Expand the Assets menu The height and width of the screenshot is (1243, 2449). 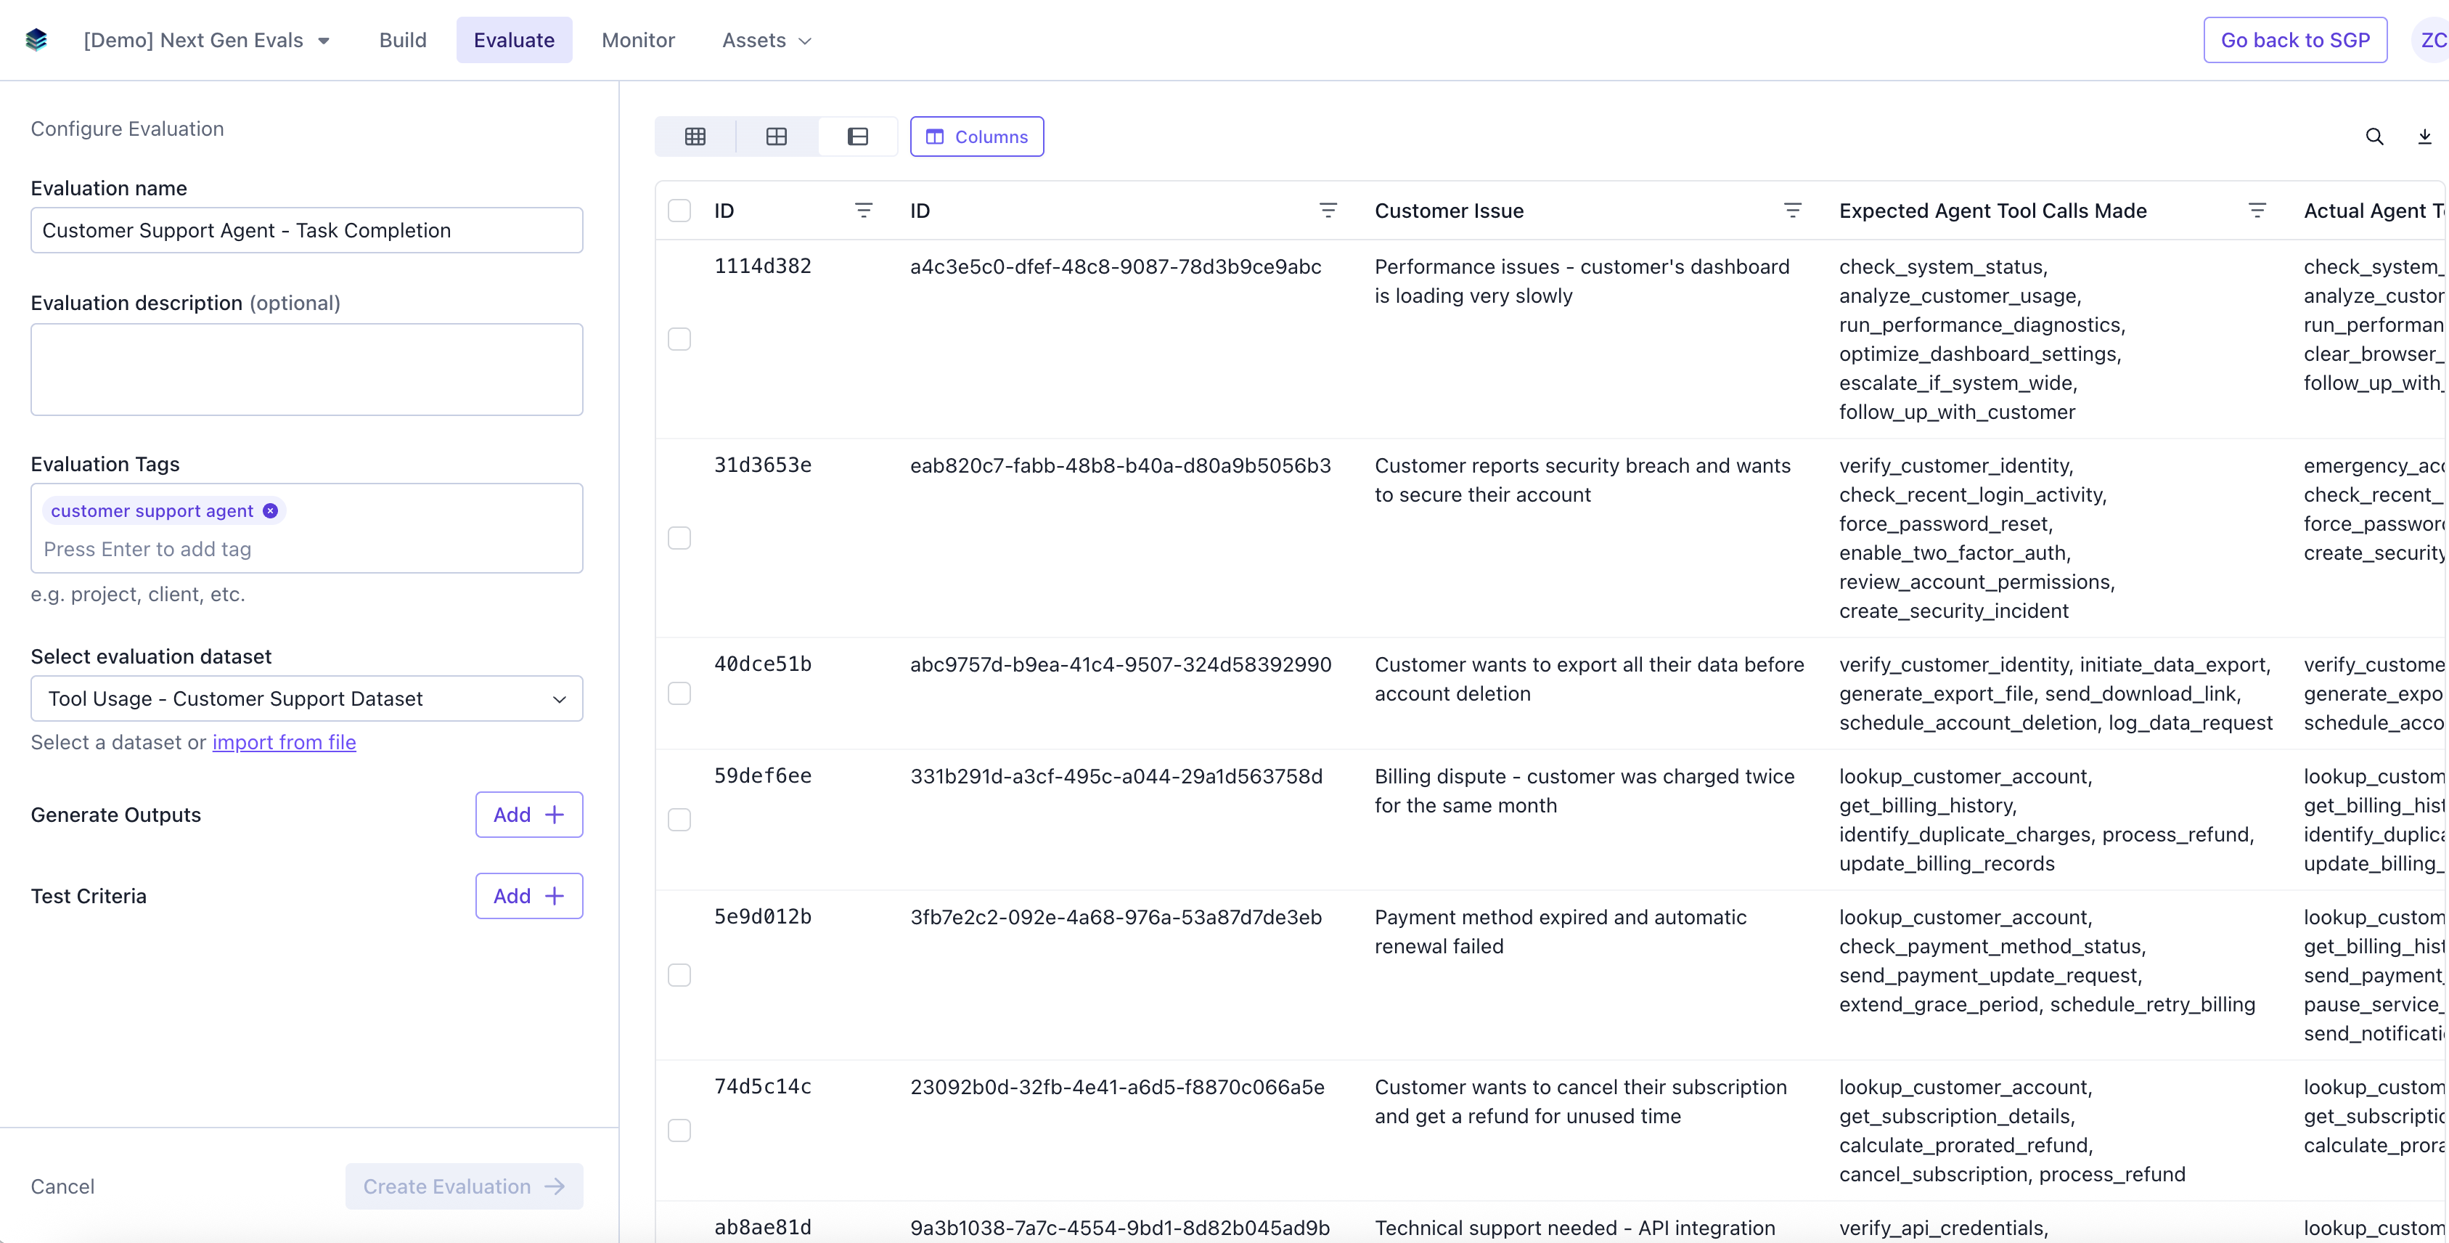(x=766, y=40)
